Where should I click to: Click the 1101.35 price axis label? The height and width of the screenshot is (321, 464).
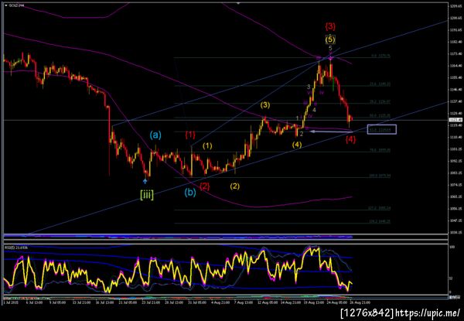pyautogui.click(x=455, y=149)
